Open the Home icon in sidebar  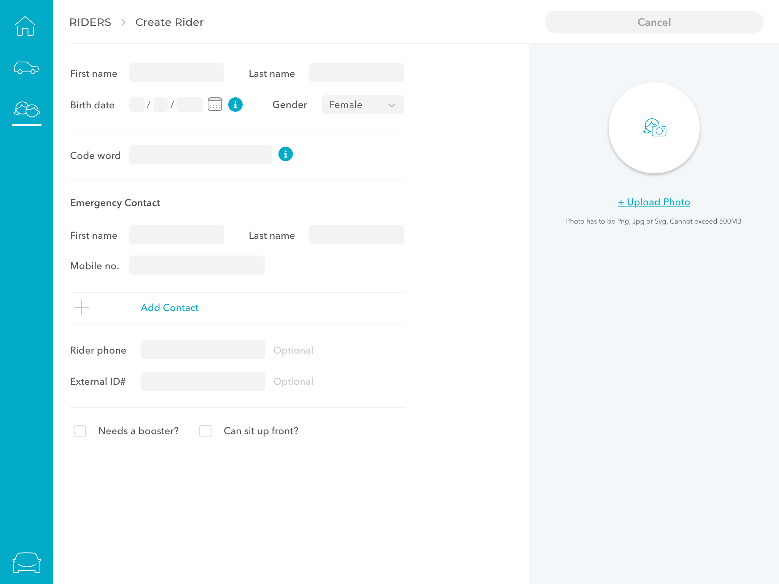pos(25,26)
